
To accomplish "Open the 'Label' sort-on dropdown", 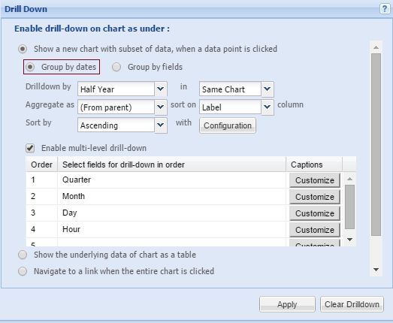I will (268, 107).
